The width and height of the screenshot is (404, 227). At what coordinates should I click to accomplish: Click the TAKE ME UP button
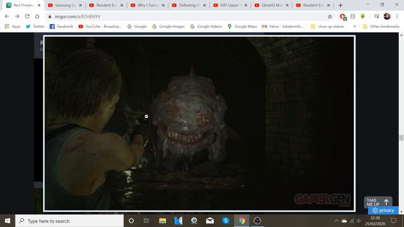tap(378, 202)
